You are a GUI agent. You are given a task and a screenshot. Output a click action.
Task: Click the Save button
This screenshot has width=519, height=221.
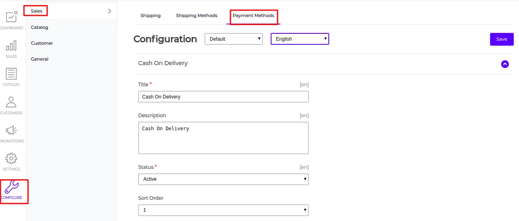coord(502,39)
